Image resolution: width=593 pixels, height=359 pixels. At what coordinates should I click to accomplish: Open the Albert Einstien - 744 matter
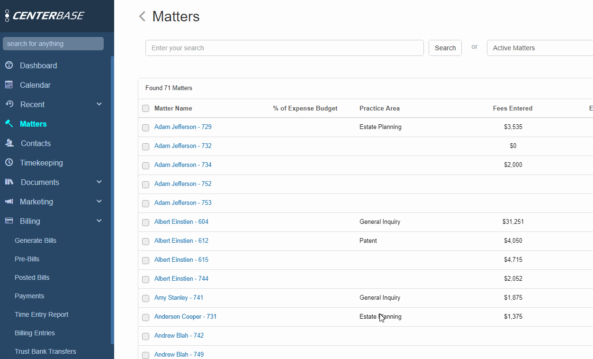pos(181,278)
